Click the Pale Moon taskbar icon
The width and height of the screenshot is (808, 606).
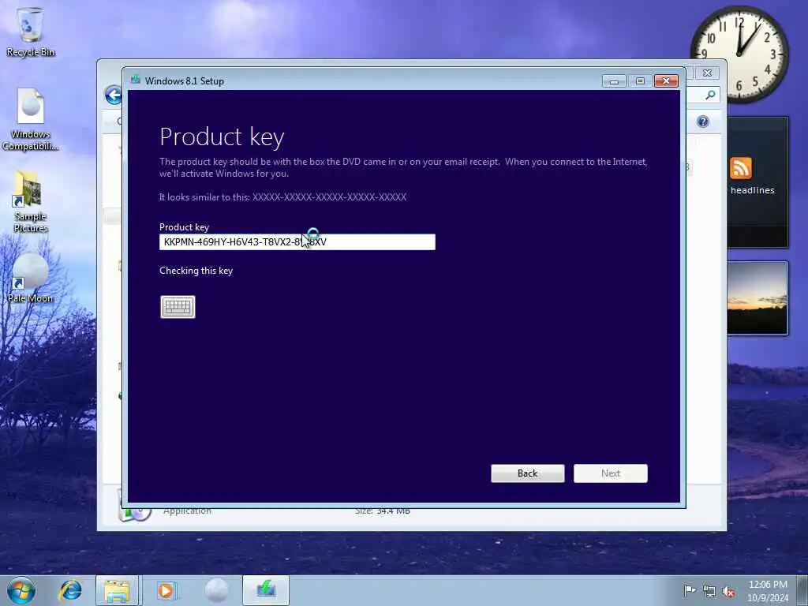coord(216,590)
